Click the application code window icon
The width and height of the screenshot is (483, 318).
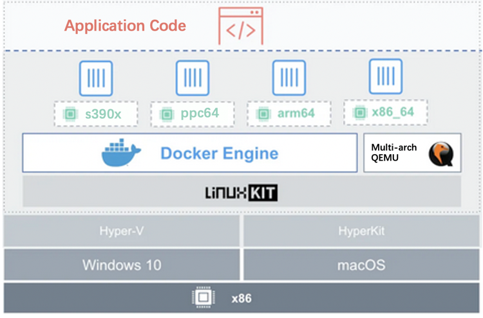pos(241,26)
